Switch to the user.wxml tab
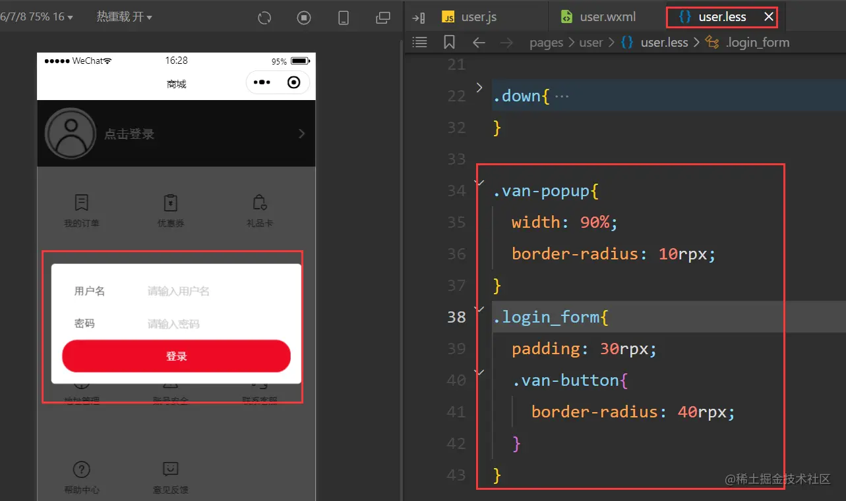Viewport: 846px width, 501px height. point(598,17)
